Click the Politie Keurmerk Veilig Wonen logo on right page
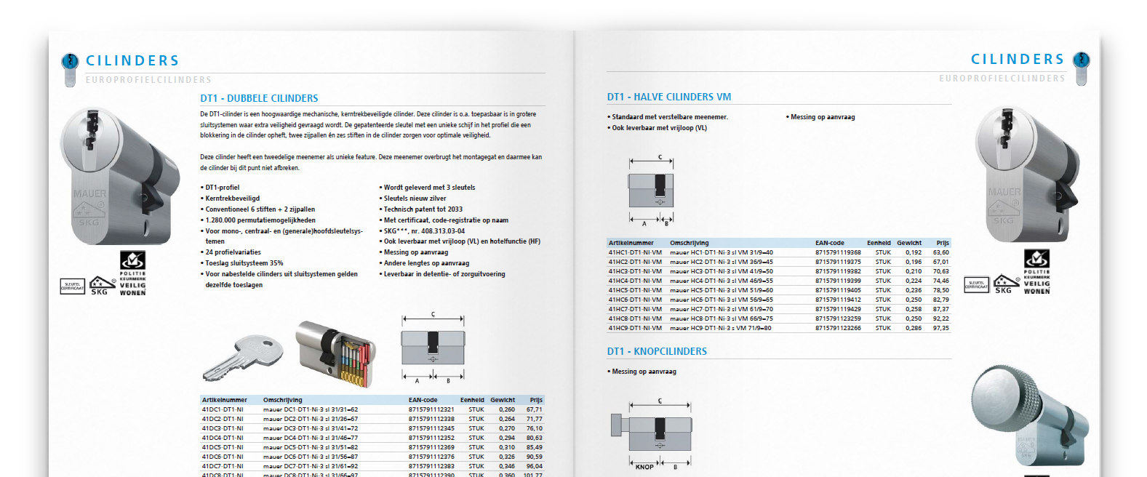Screen dimensions: 1147x477 [x=1036, y=272]
